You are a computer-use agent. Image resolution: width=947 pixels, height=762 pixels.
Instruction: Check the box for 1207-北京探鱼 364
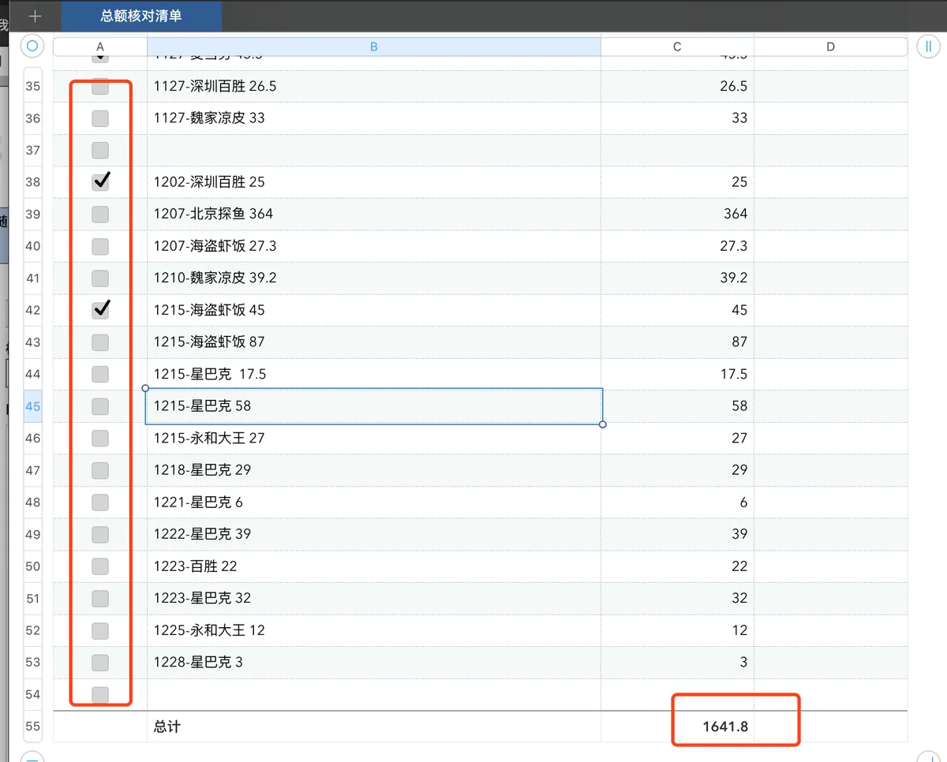tap(100, 214)
